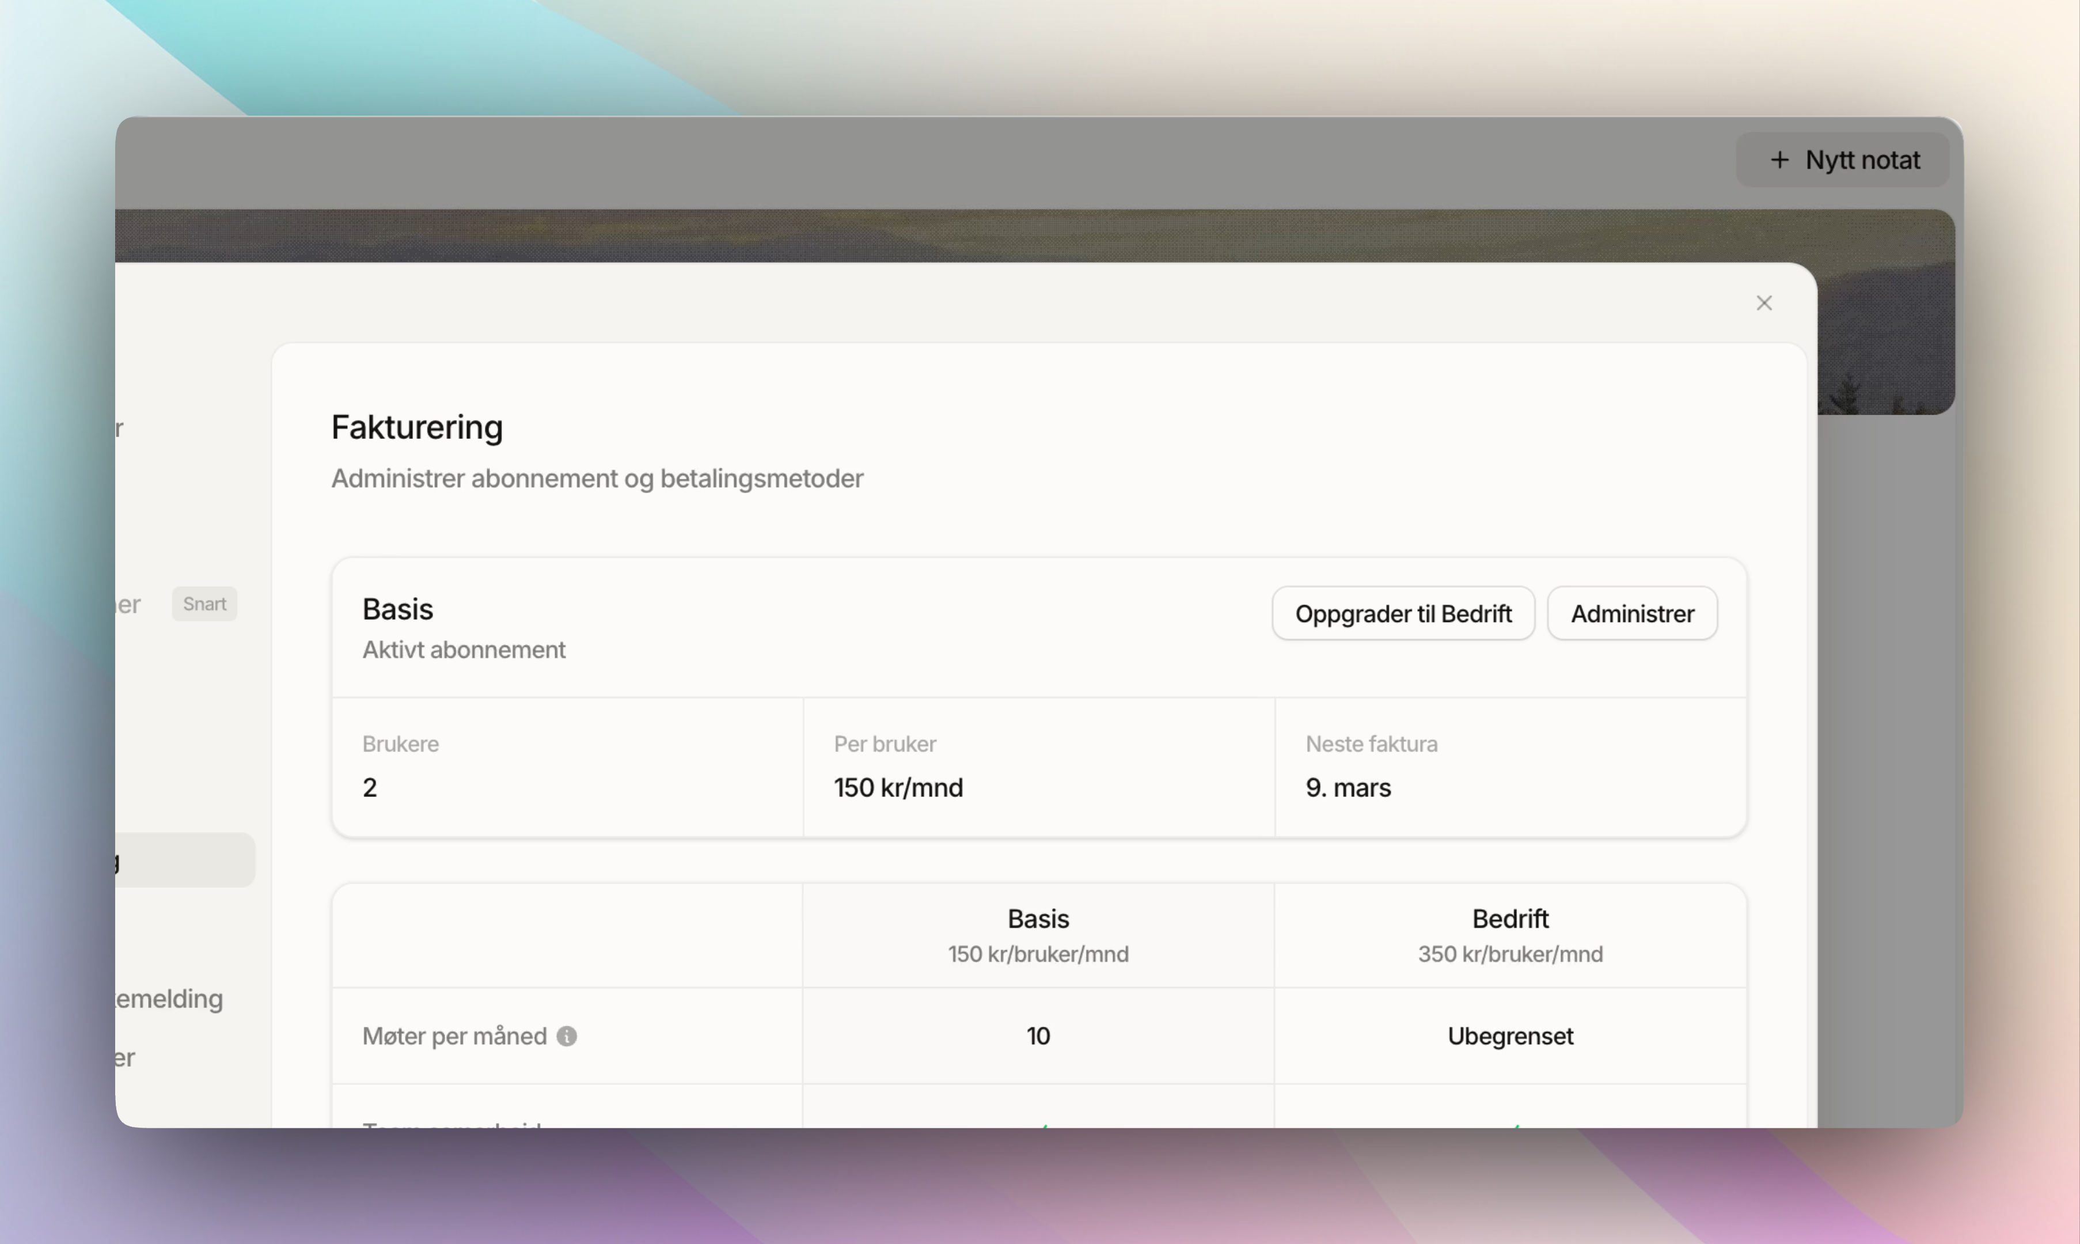
Task: Open the sidebar item ending in emelding
Action: pos(169,999)
